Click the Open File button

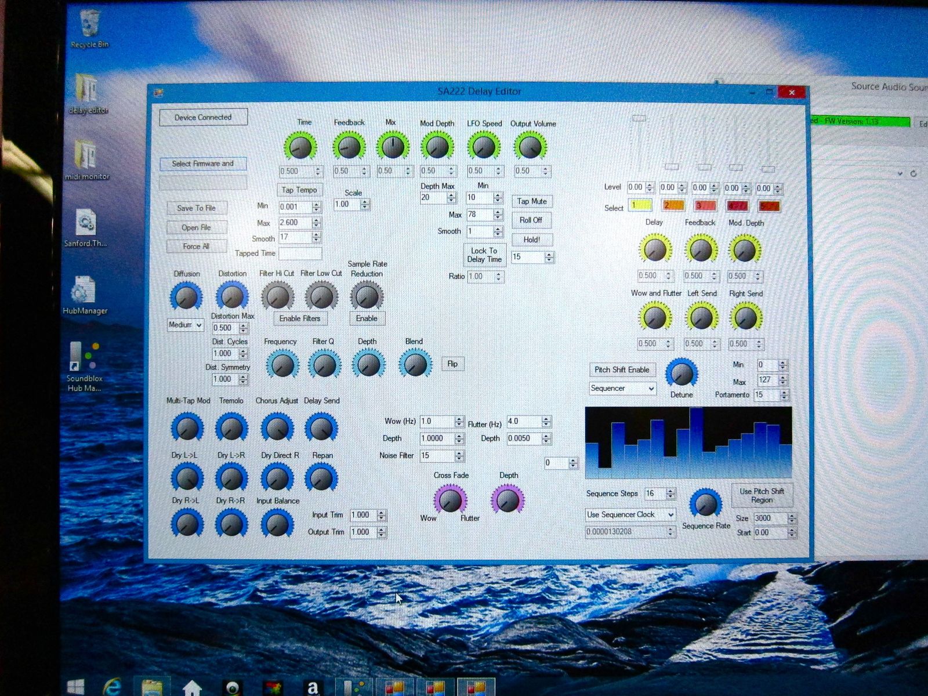[197, 227]
